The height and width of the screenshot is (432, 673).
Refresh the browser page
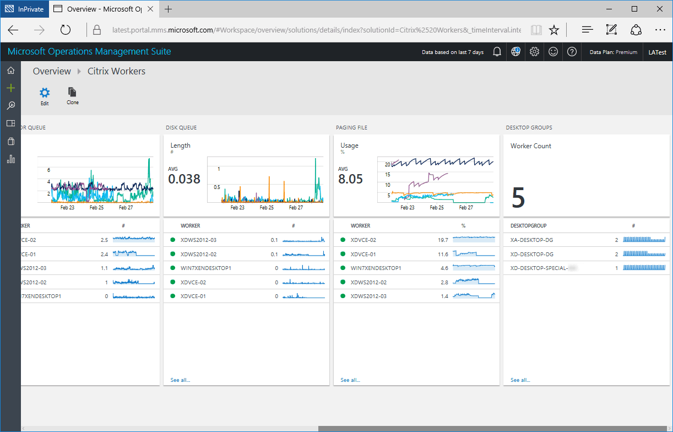point(66,30)
